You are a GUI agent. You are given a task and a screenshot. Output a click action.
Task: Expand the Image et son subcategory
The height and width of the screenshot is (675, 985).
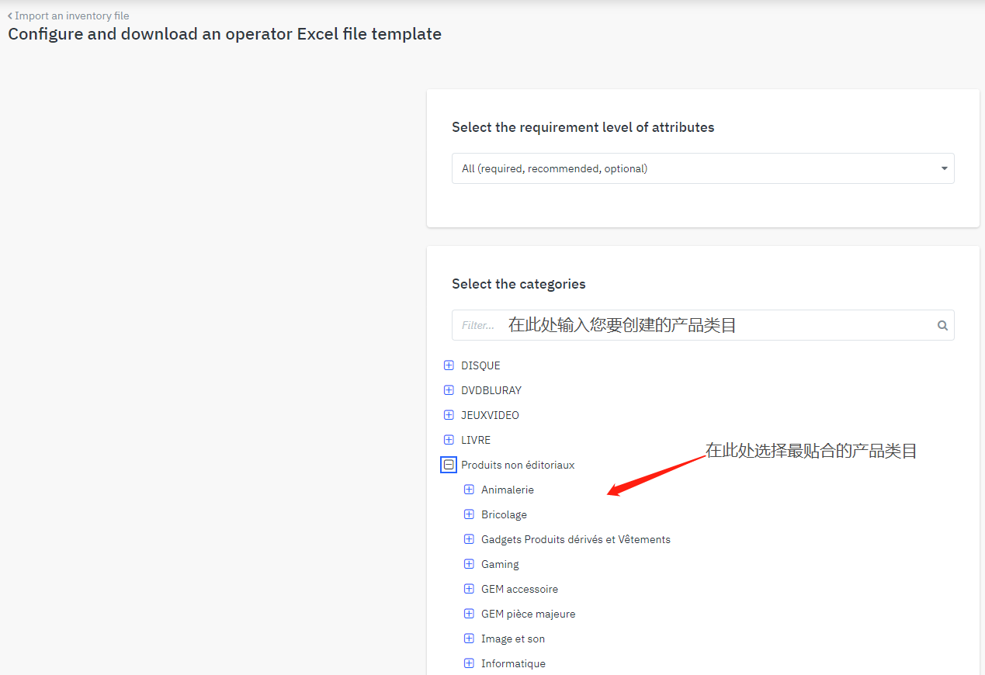pos(469,639)
